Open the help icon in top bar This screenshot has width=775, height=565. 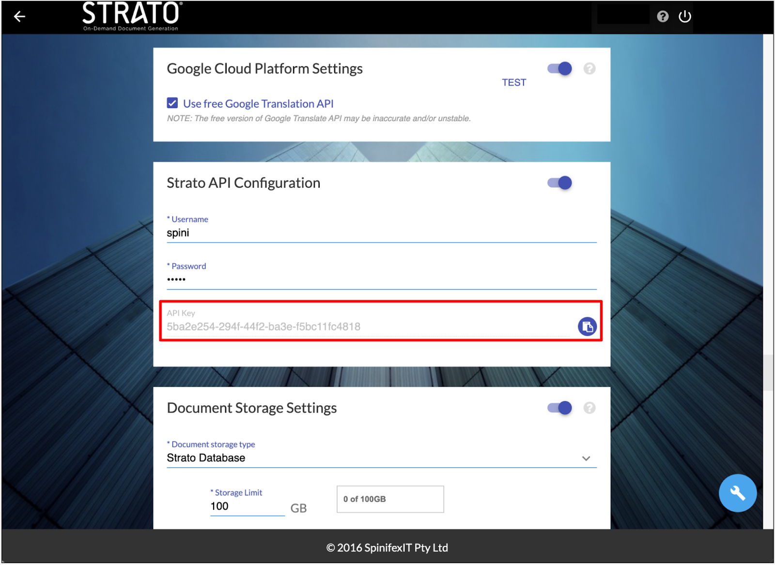pyautogui.click(x=662, y=16)
